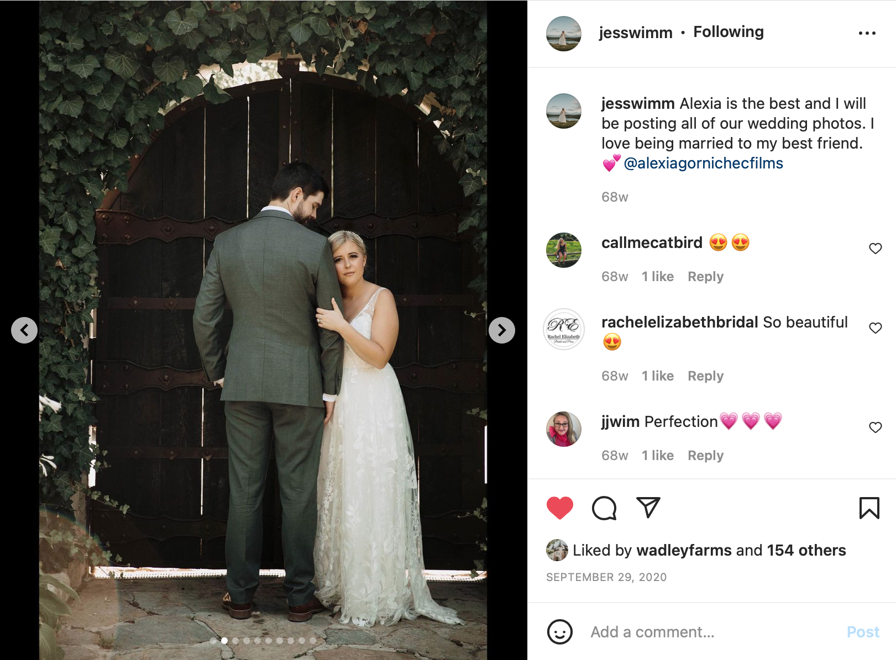Go to previous photo arrow
Image resolution: width=896 pixels, height=660 pixels.
coord(24,330)
